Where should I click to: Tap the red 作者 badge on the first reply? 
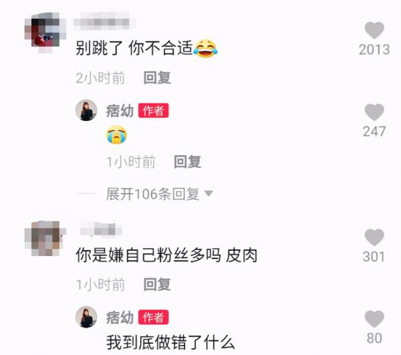pyautogui.click(x=153, y=110)
